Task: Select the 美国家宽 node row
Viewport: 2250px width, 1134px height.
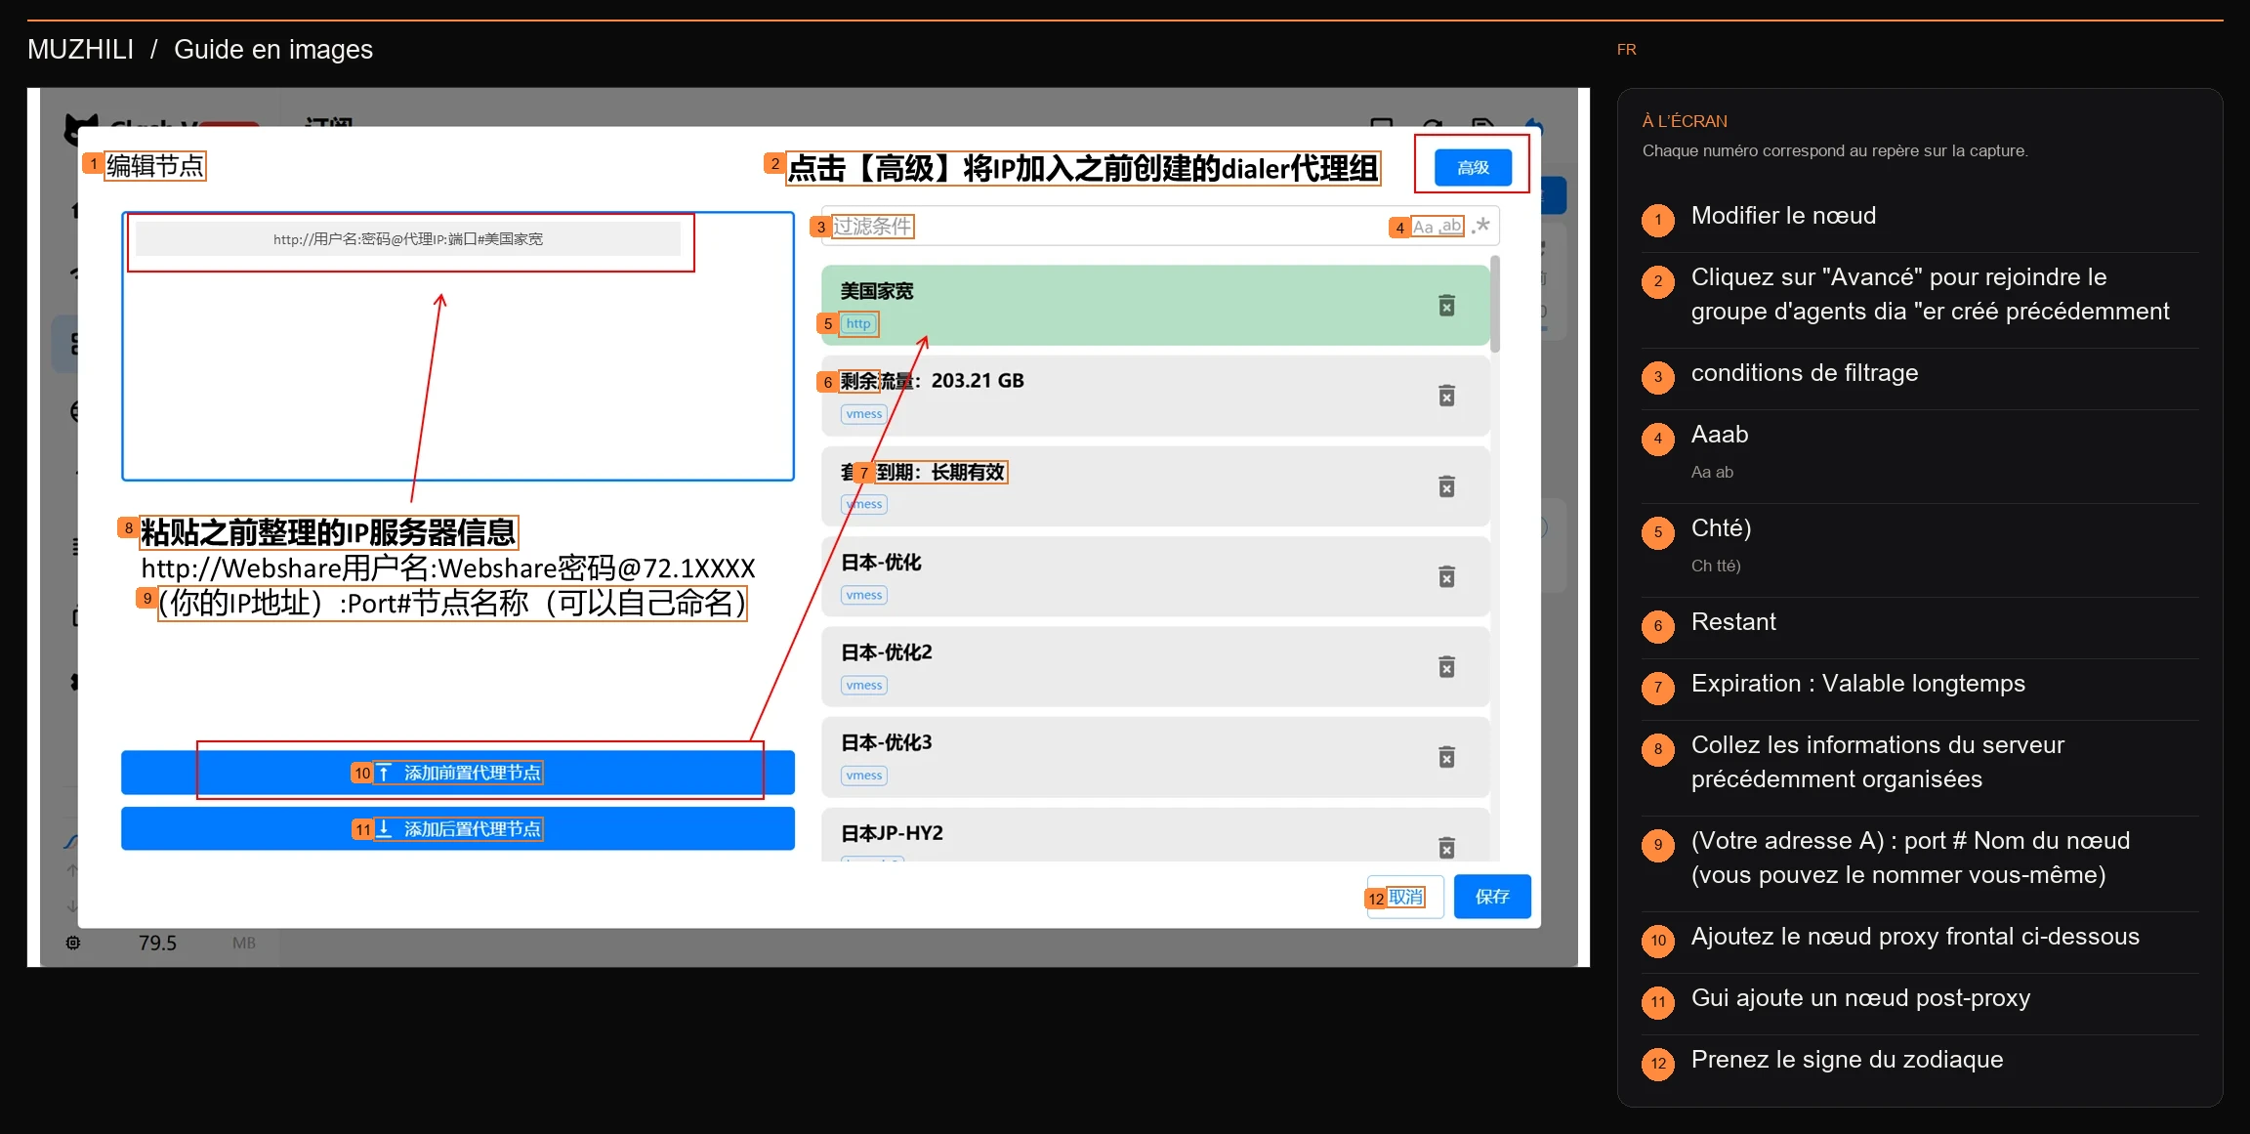Action: click(1155, 306)
